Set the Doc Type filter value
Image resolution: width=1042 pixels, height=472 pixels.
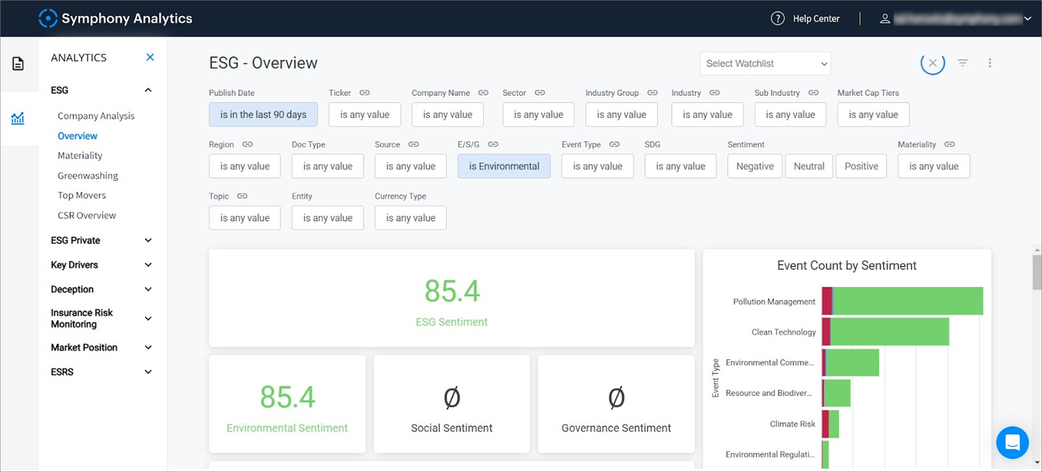coord(328,166)
